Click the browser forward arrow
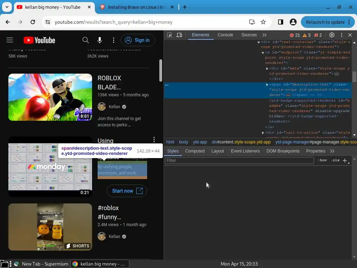This screenshot has height=268, width=357. (x=20, y=22)
